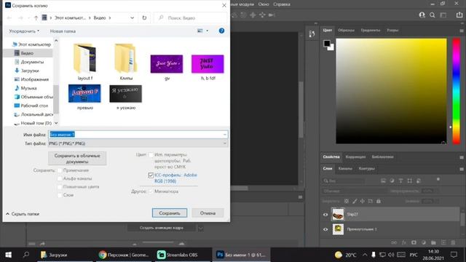Click lock transparent pixels icon
Image resolution: width=466 pixels, height=262 pixels.
point(347,201)
